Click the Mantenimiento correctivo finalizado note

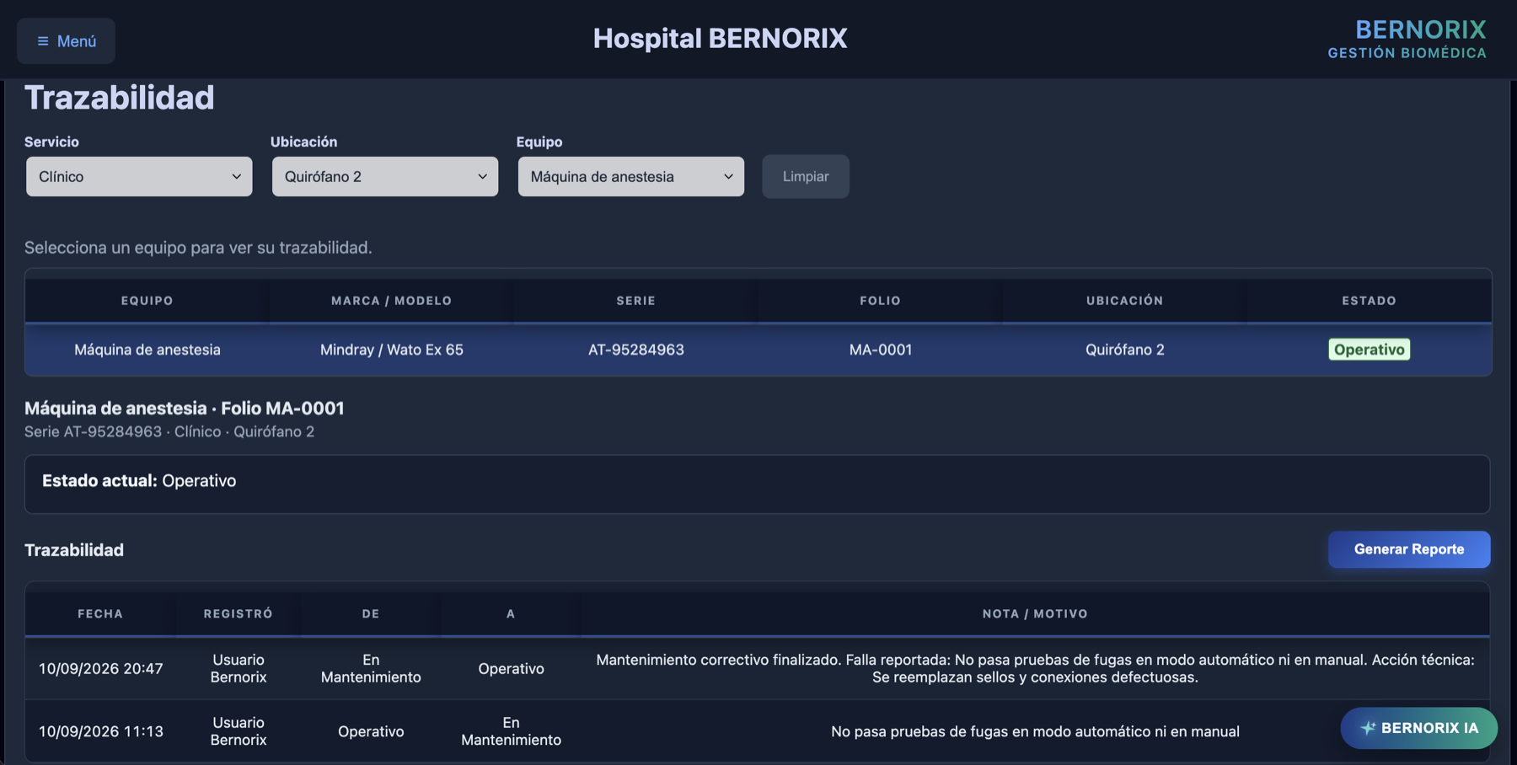(1035, 669)
